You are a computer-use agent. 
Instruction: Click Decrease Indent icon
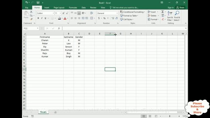pos(83,18)
